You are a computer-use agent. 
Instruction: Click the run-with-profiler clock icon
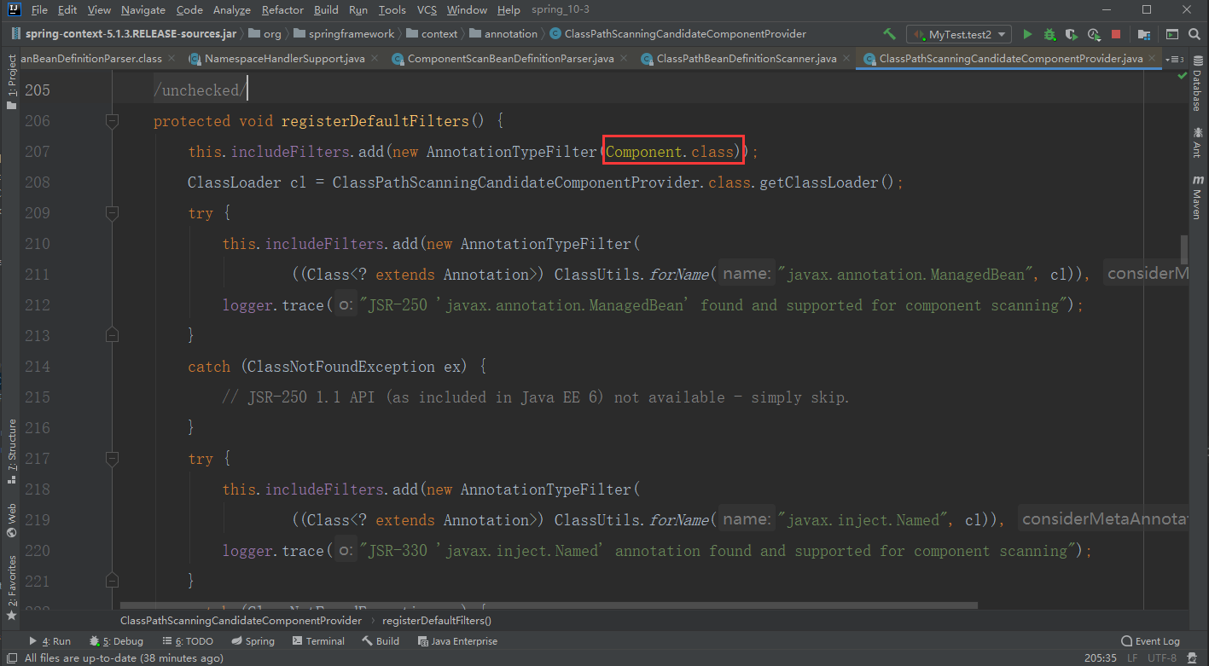[x=1094, y=34]
